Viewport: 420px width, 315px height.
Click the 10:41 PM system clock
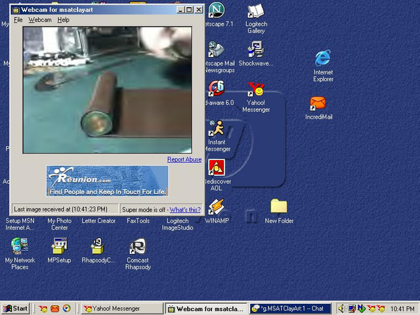[x=402, y=309]
